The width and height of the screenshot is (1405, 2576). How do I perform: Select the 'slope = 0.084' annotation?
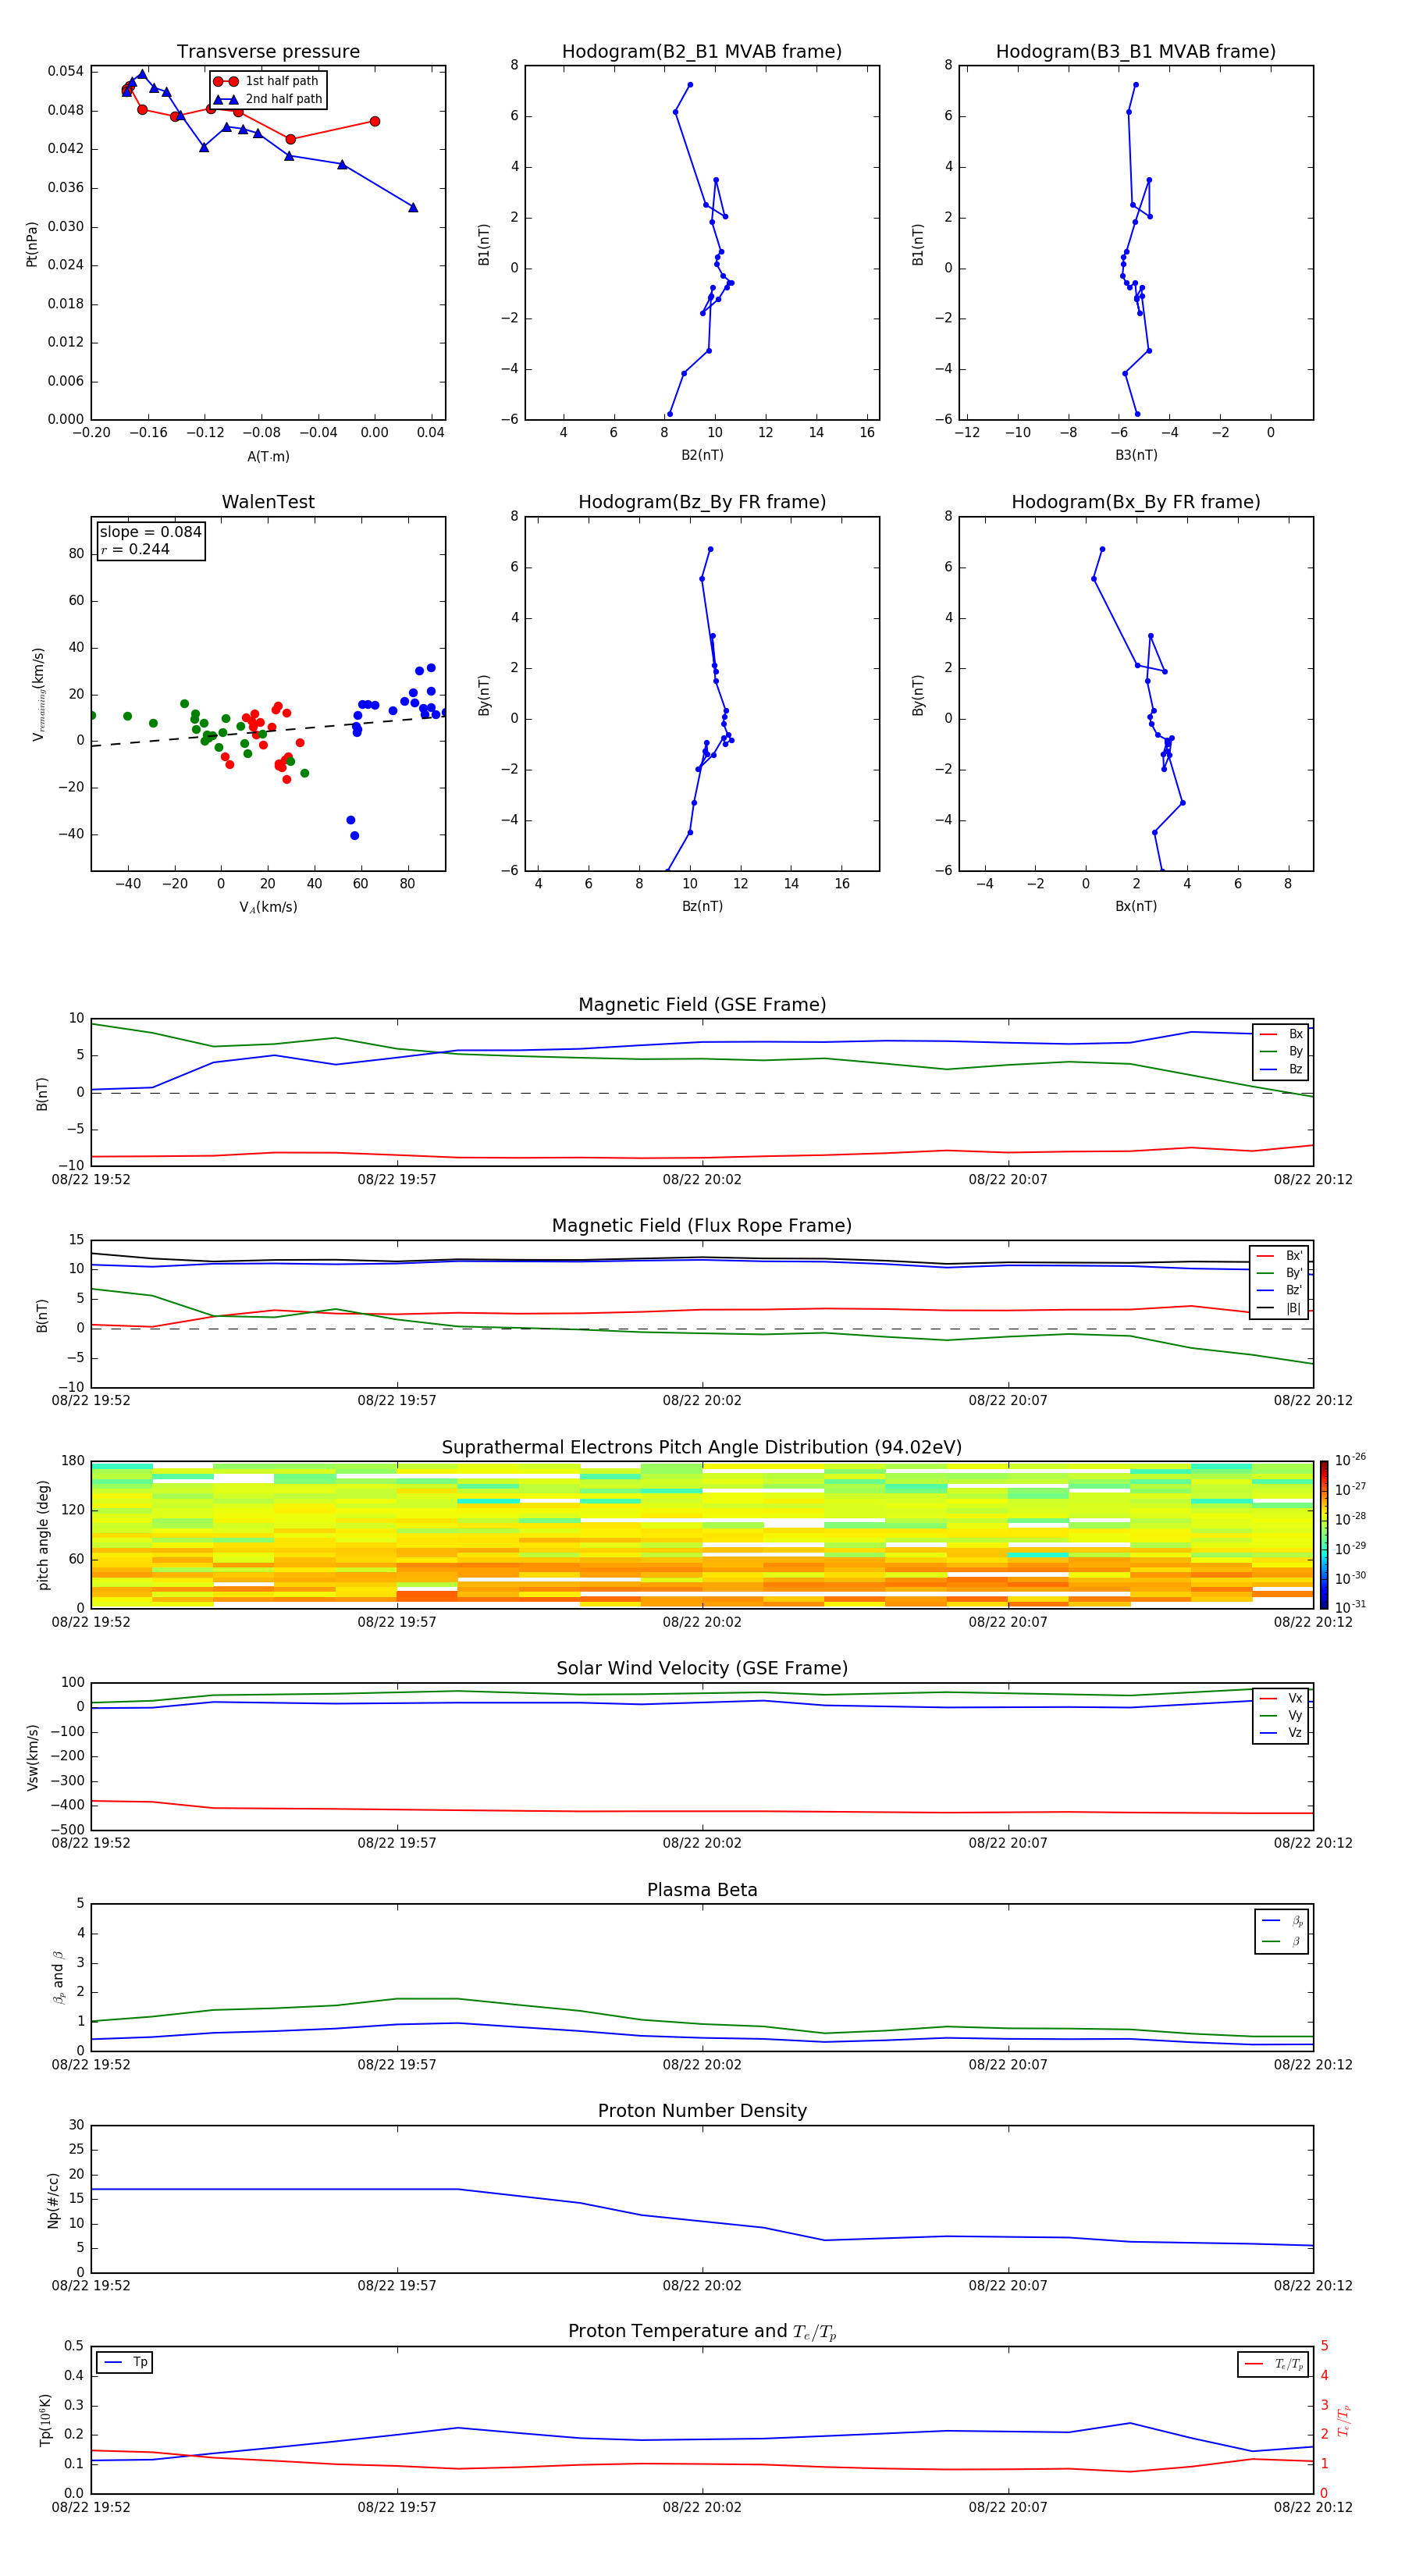tap(150, 532)
